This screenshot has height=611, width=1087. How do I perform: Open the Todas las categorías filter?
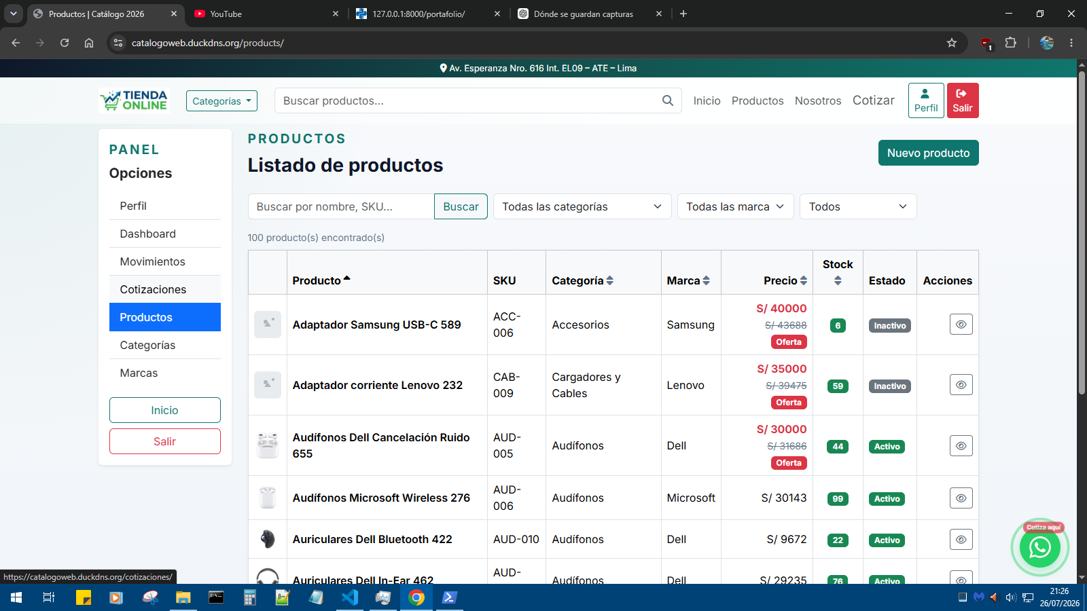(582, 206)
